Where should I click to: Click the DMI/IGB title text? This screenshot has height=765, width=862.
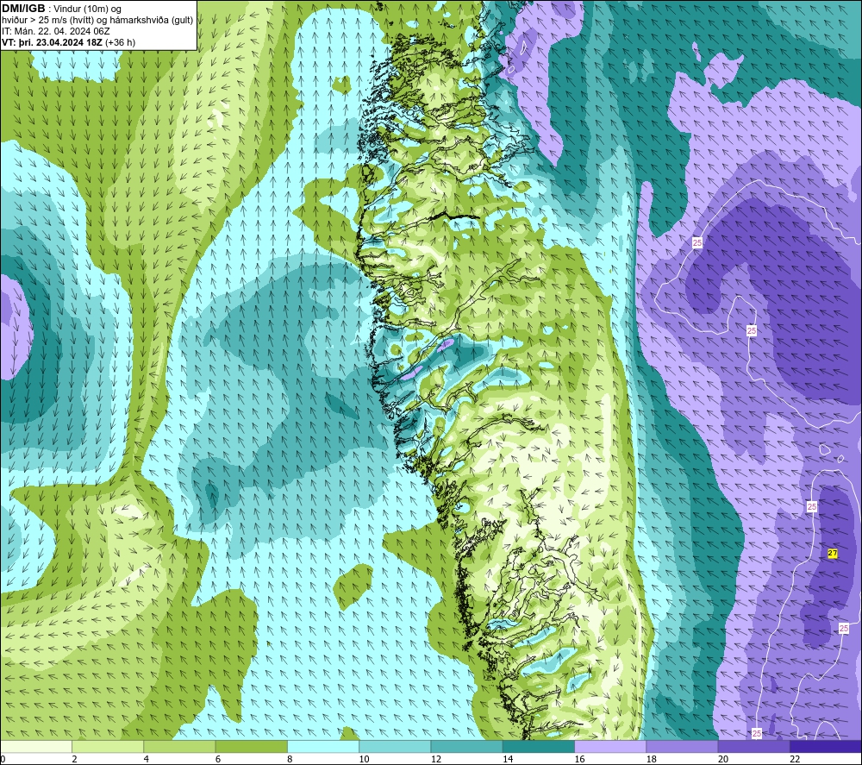(23, 9)
